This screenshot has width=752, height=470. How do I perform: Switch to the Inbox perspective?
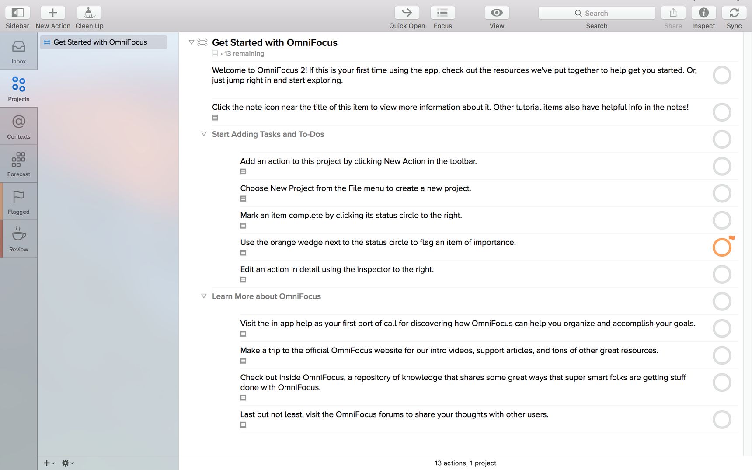18,51
